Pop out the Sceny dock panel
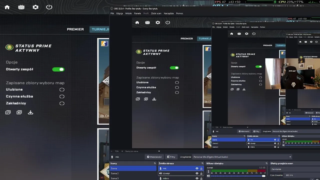This screenshot has width=320, height=180. click(x=155, y=163)
